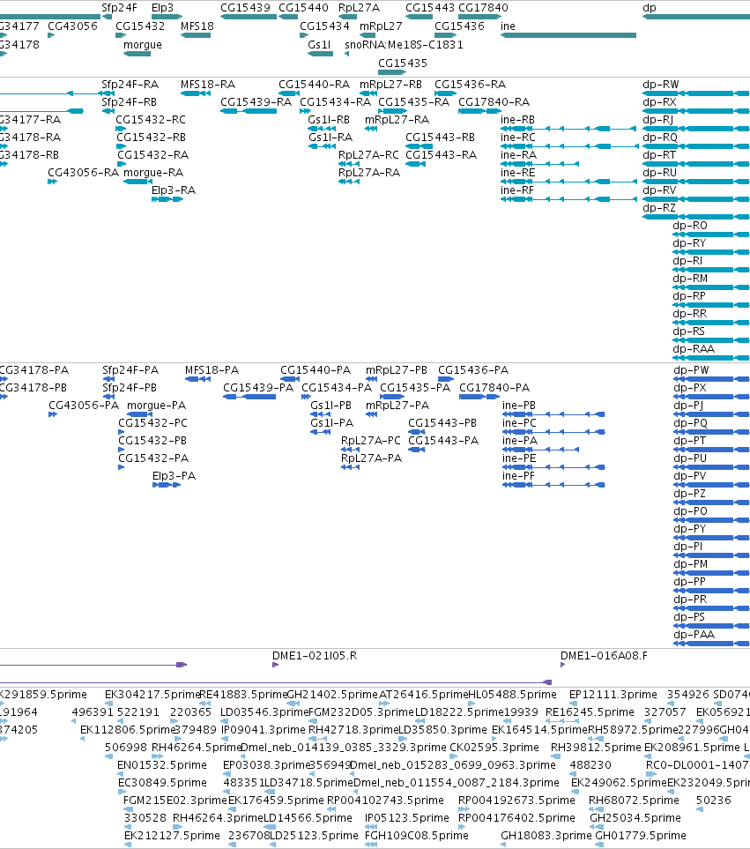750x849 pixels.
Task: Click transcript Sfp24F-RA
Action: tap(130, 85)
